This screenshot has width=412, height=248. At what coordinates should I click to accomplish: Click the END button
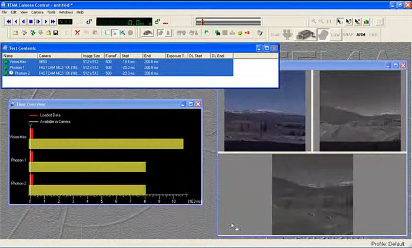pyautogui.click(x=373, y=35)
